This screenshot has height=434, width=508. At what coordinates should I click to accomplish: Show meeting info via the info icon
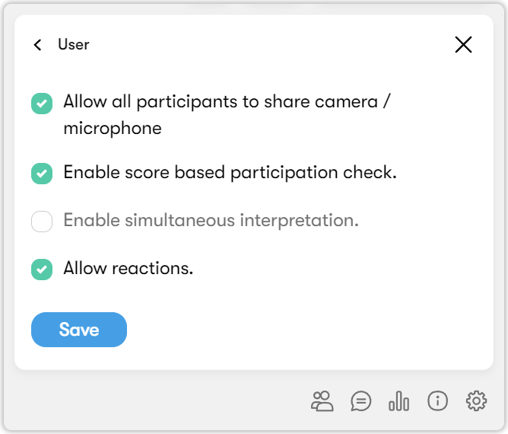[437, 401]
